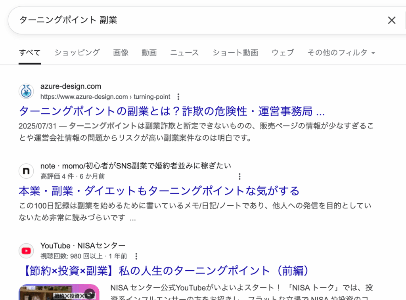Click the この100日記録は snippet text

[195, 212]
